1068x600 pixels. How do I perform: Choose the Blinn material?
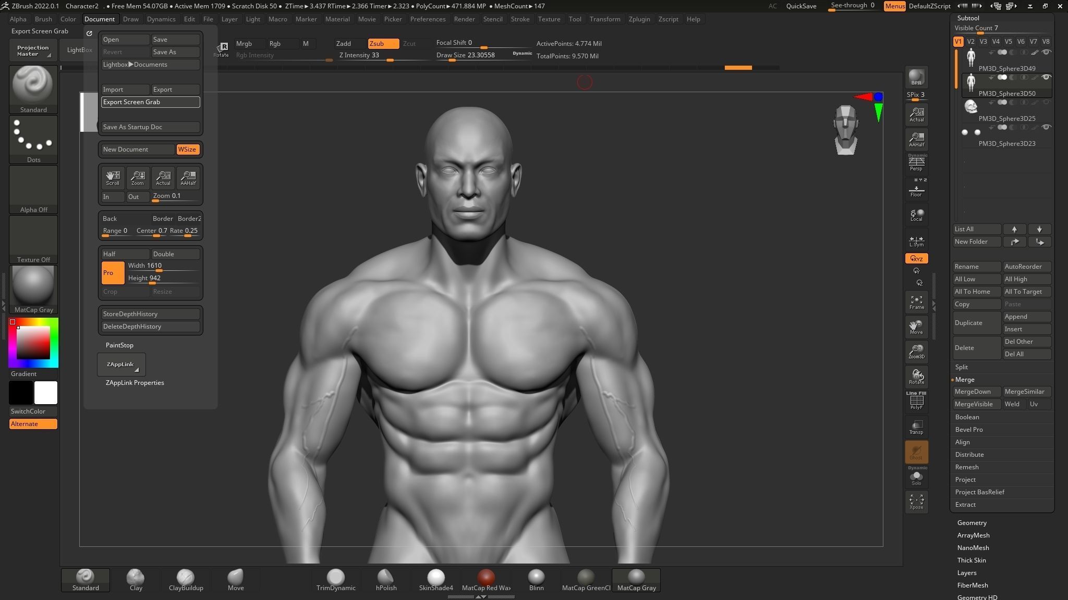tap(536, 580)
